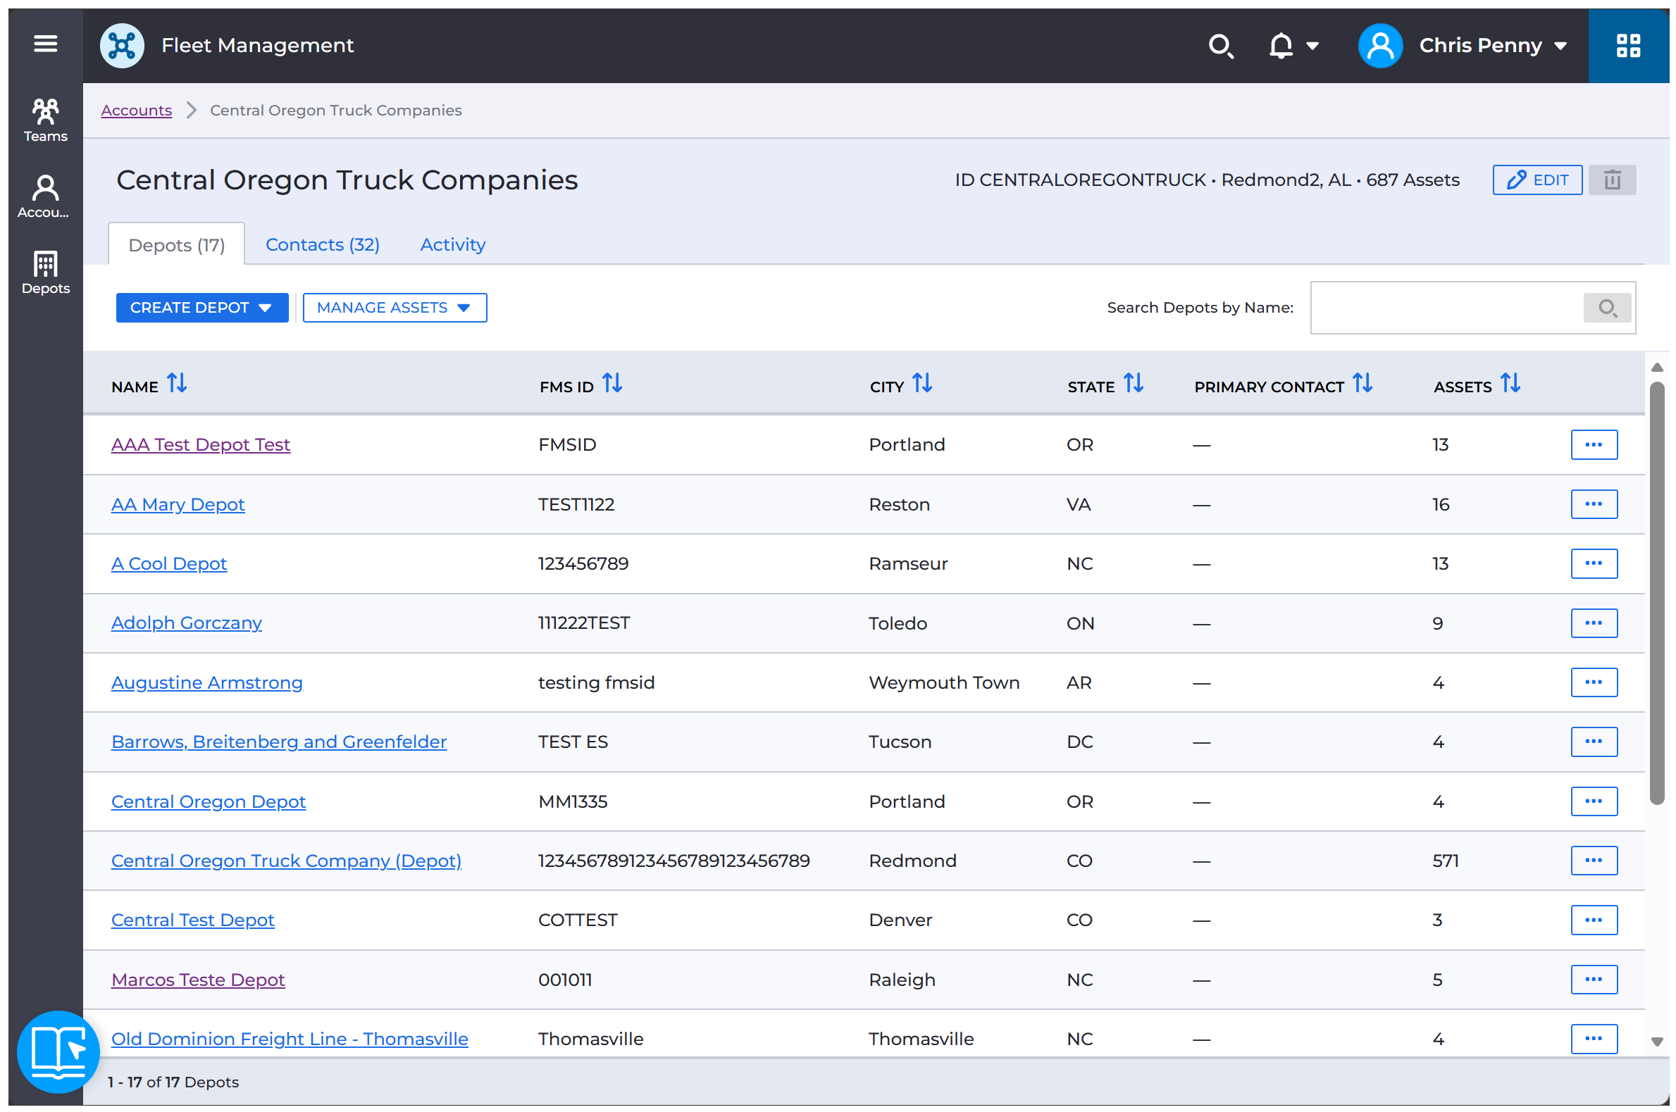Open the Central Oregon Depot link
Viewport: 1676px width, 1112px height.
[209, 801]
